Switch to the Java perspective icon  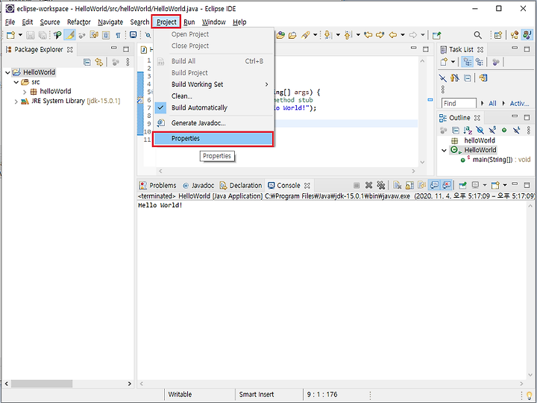pos(527,35)
